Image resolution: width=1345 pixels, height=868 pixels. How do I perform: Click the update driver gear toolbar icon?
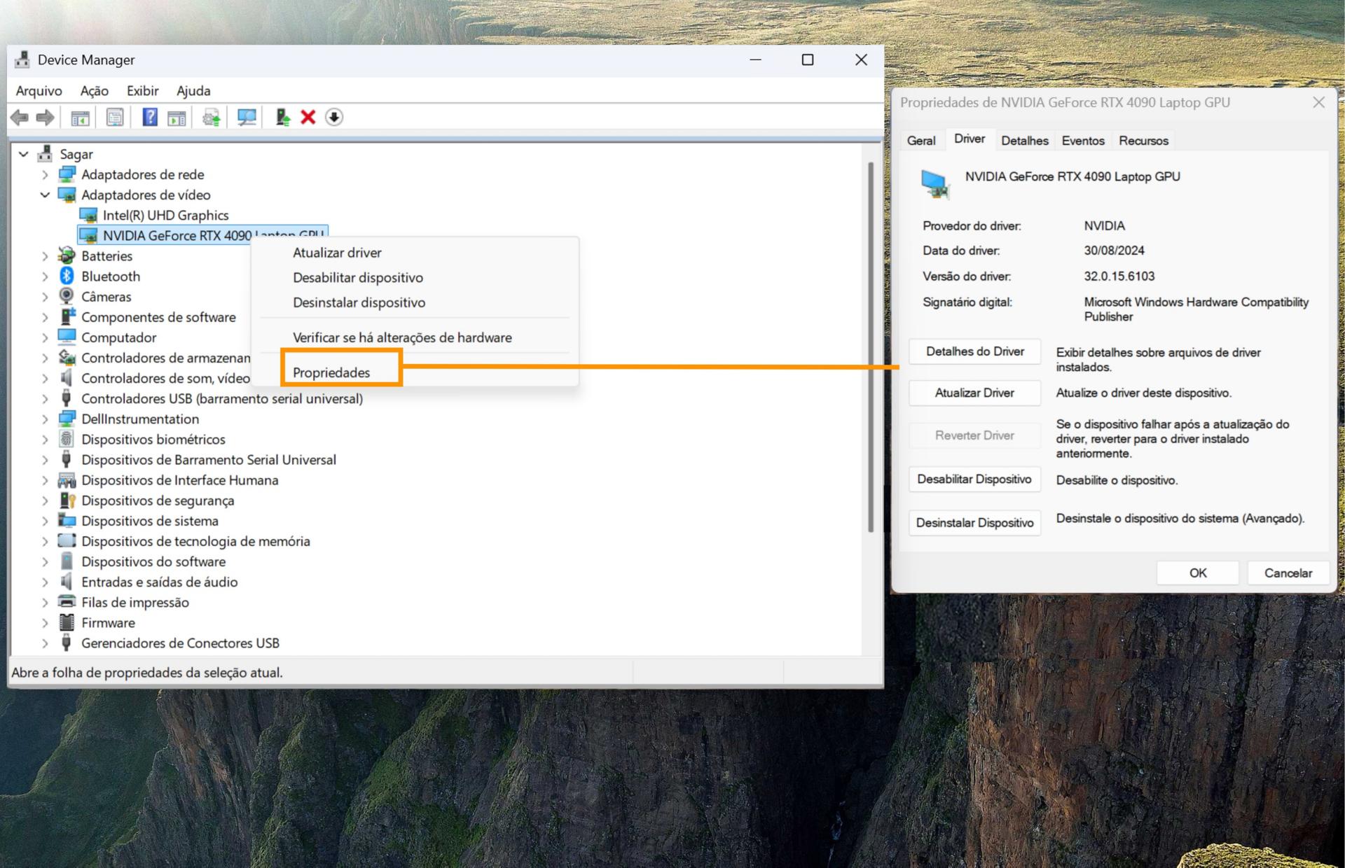[x=211, y=117]
